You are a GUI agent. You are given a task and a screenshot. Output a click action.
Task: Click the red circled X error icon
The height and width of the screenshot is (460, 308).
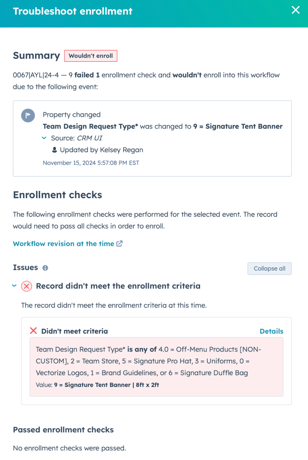pyautogui.click(x=26, y=286)
